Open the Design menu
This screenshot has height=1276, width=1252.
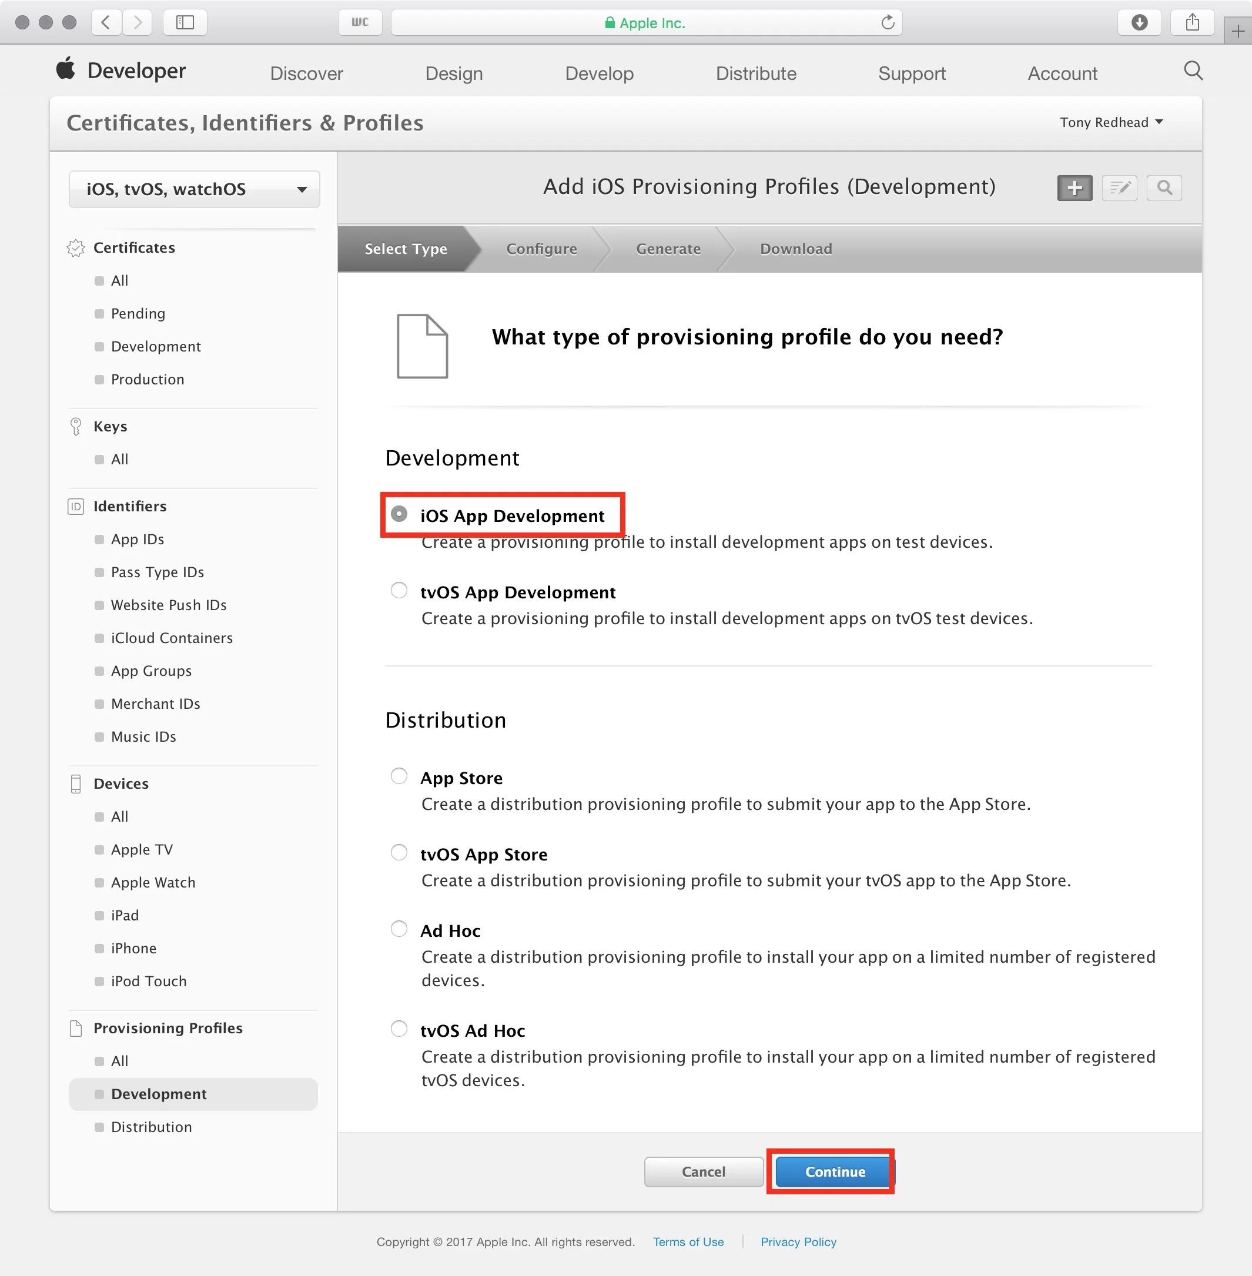click(x=454, y=73)
